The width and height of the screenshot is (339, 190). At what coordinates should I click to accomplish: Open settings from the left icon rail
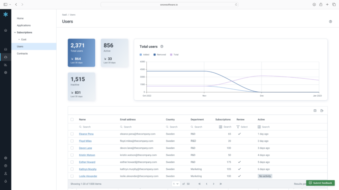tap(5, 72)
